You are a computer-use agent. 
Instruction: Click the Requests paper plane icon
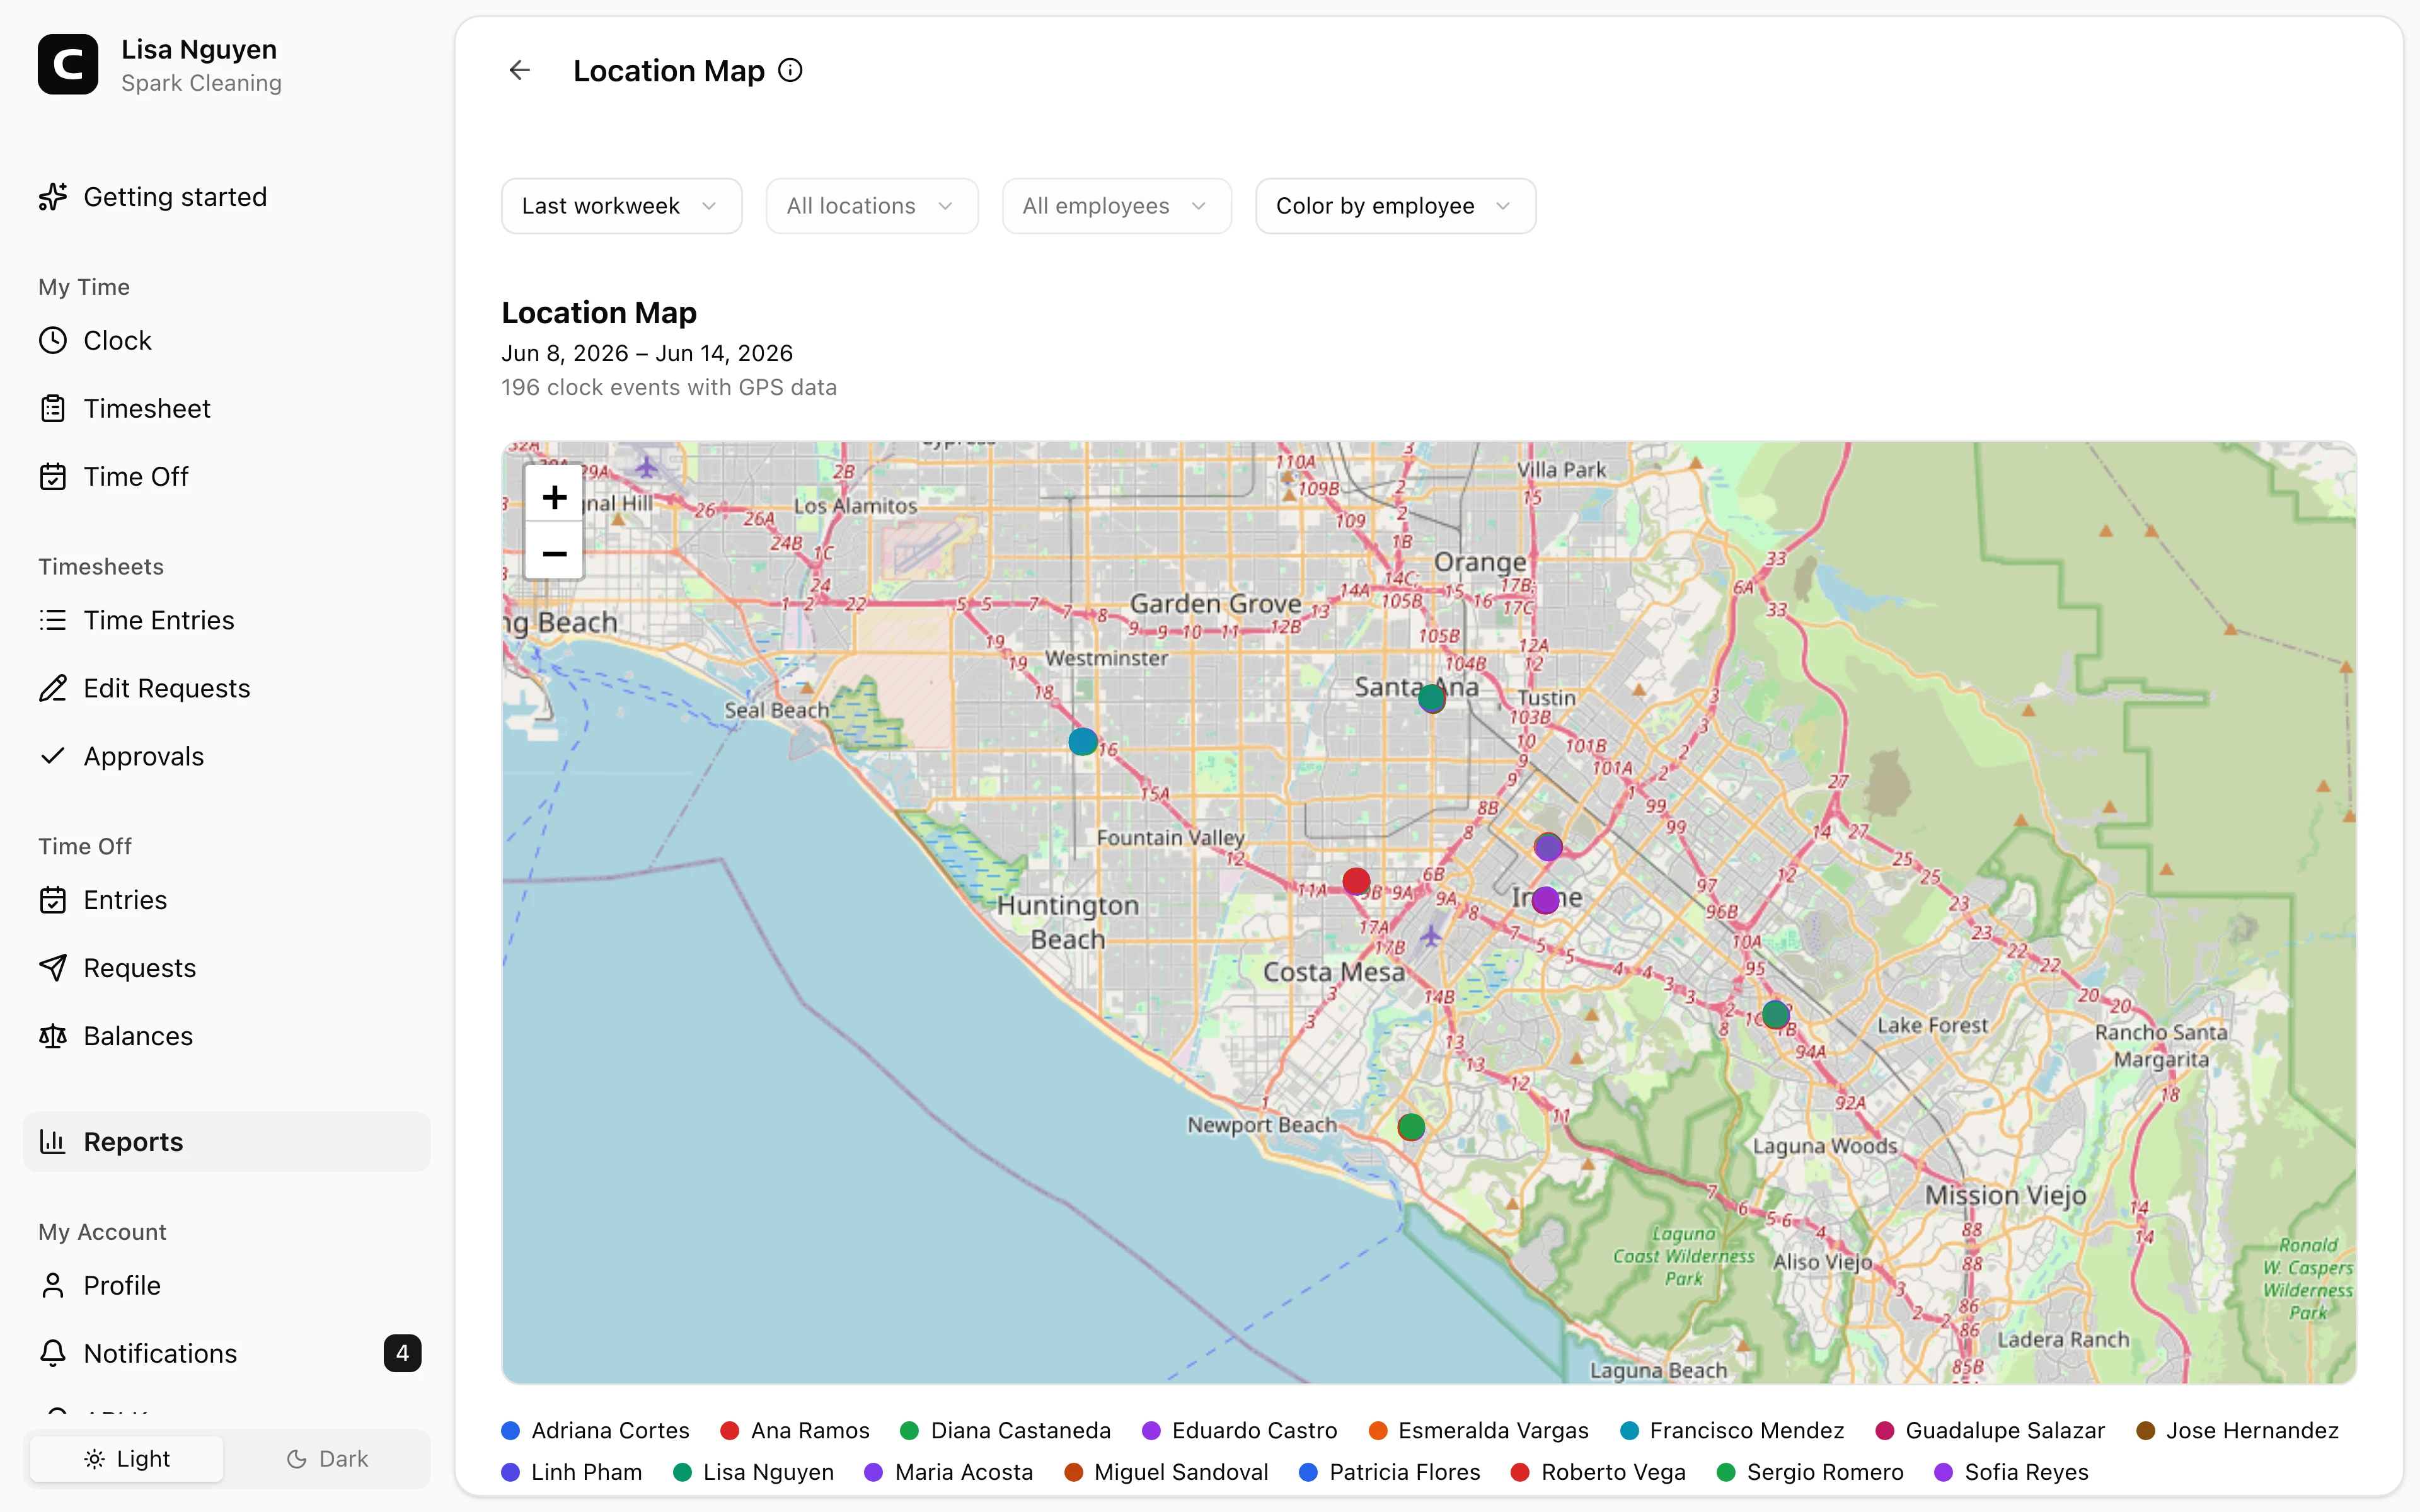point(53,969)
